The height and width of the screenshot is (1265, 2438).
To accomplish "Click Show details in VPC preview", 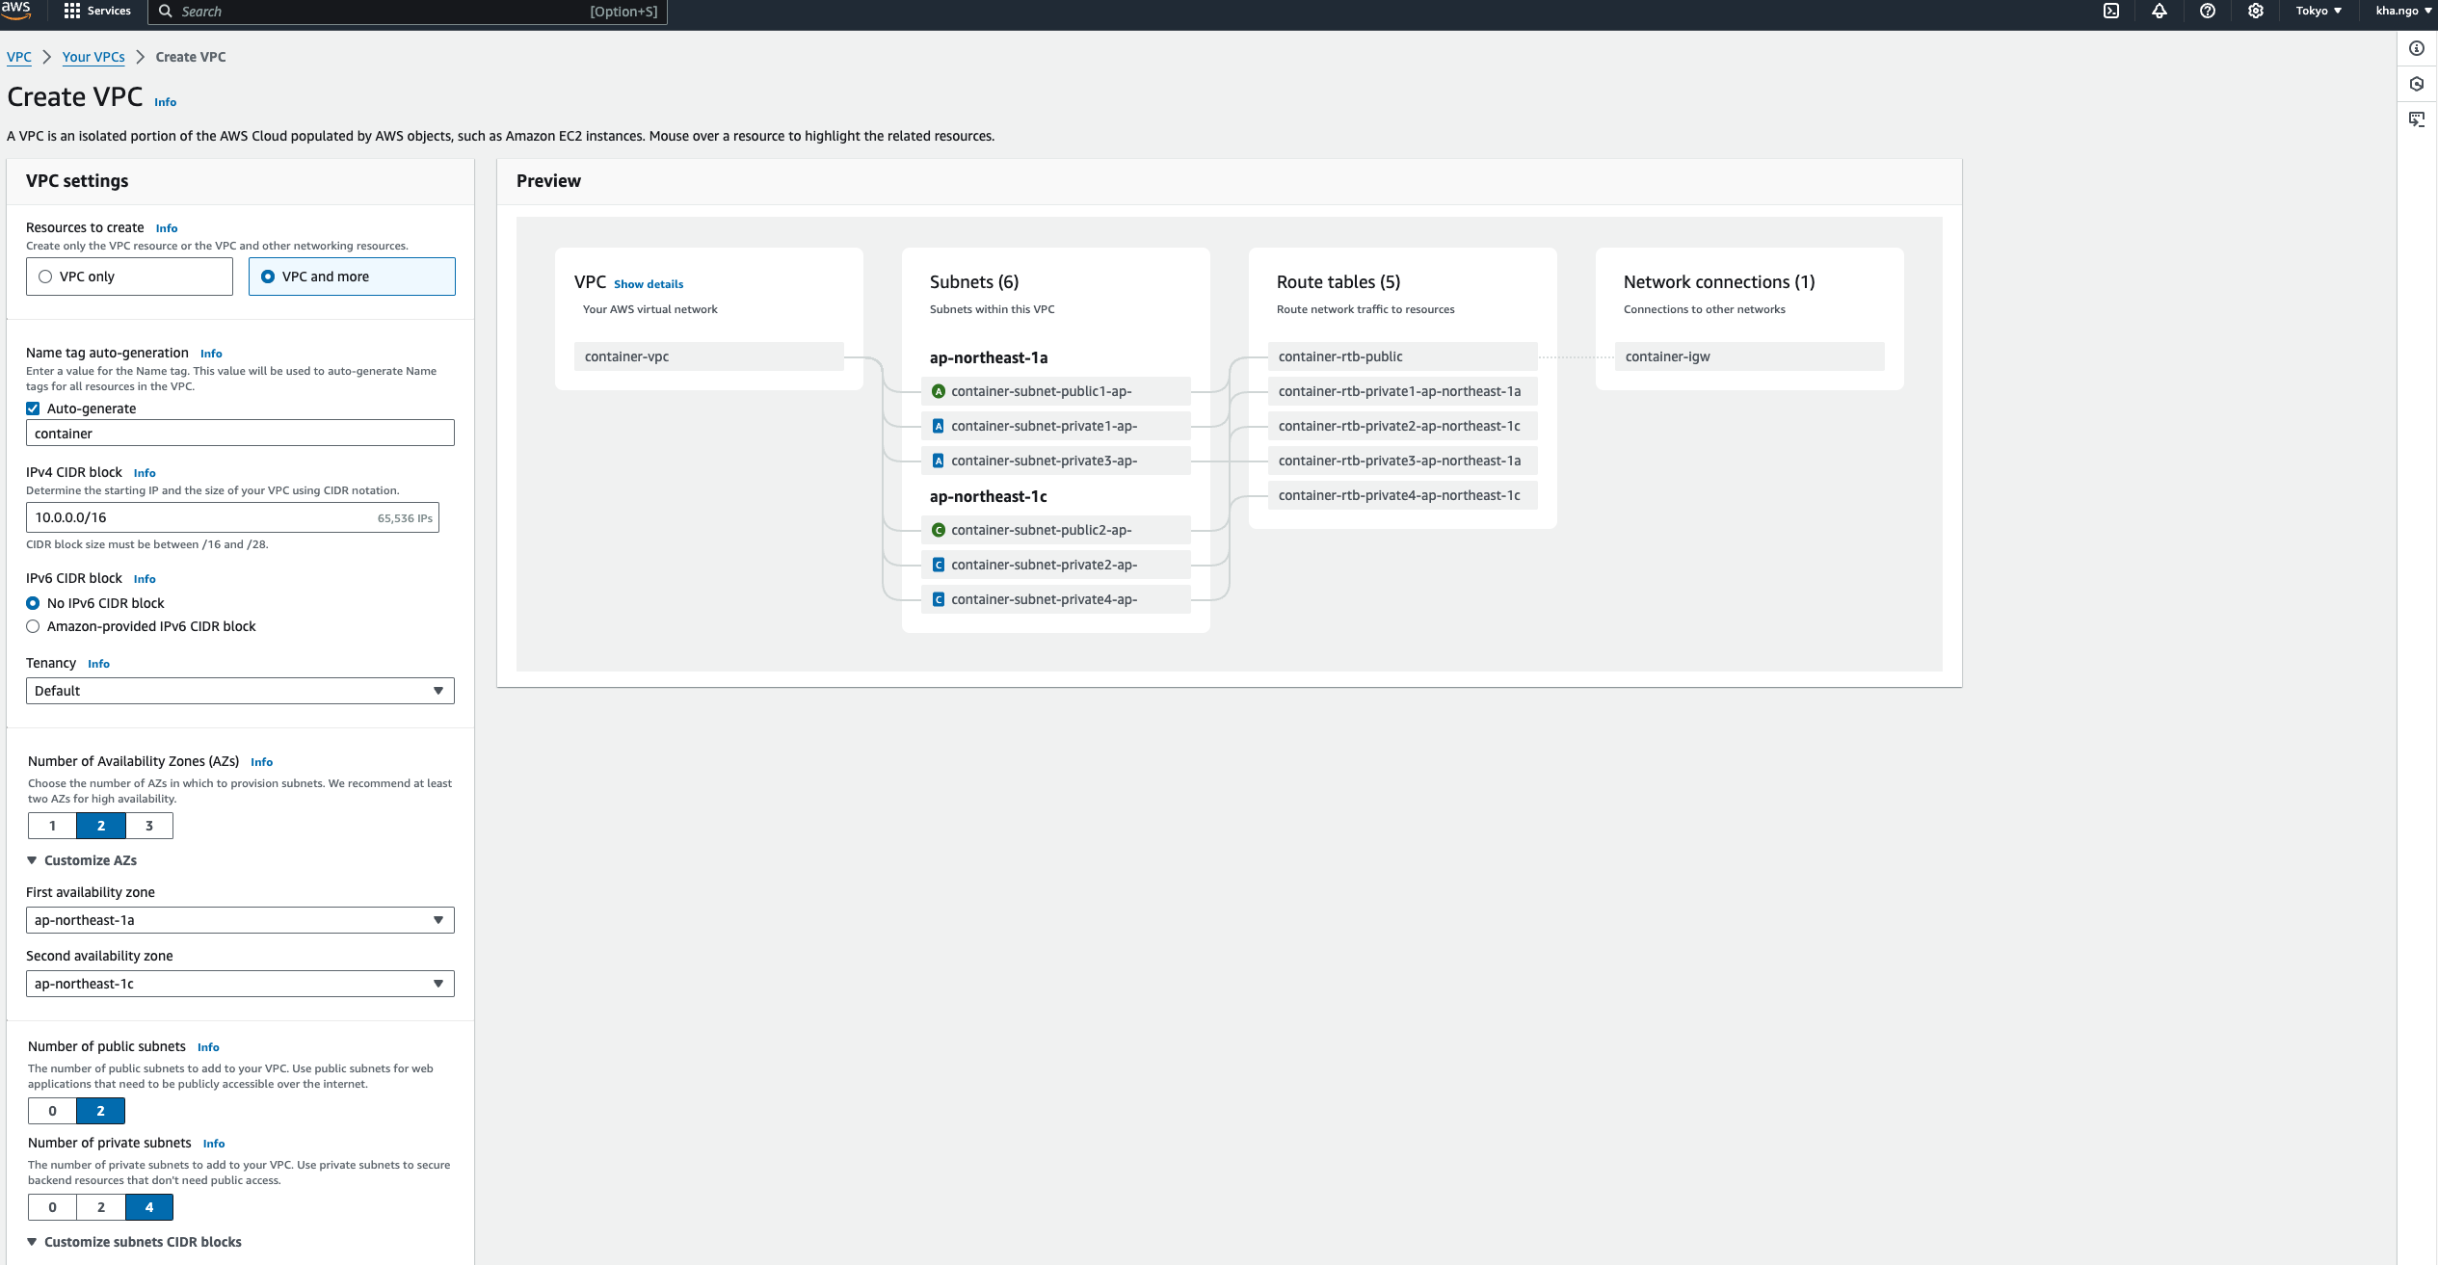I will click(649, 284).
